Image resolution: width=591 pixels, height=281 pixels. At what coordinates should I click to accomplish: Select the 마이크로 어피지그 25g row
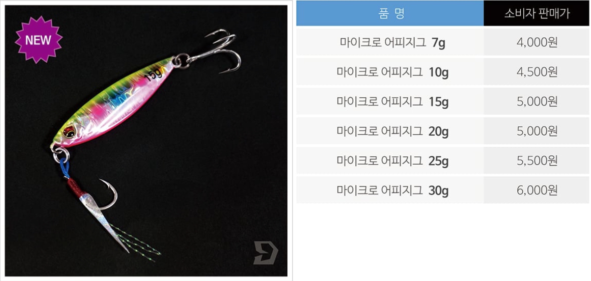[x=443, y=160]
